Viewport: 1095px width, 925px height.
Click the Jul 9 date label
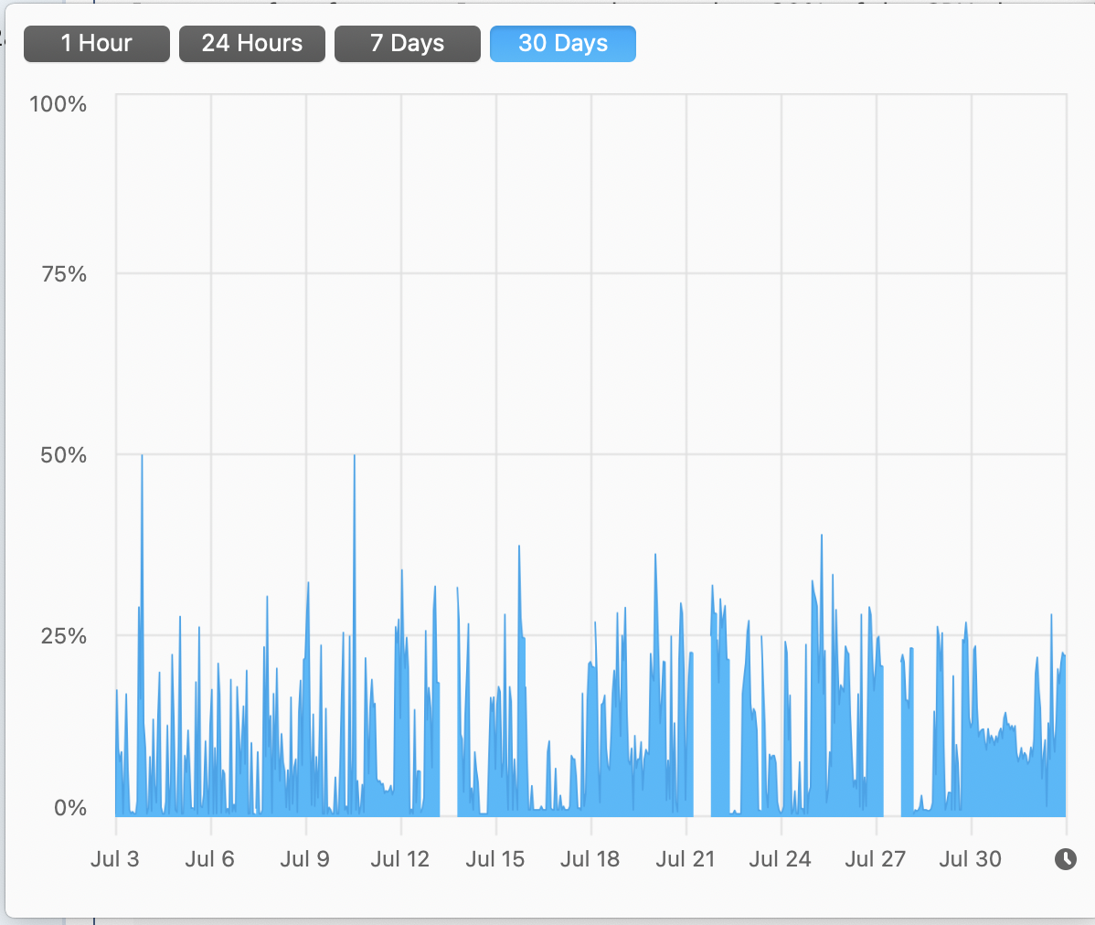pos(304,858)
